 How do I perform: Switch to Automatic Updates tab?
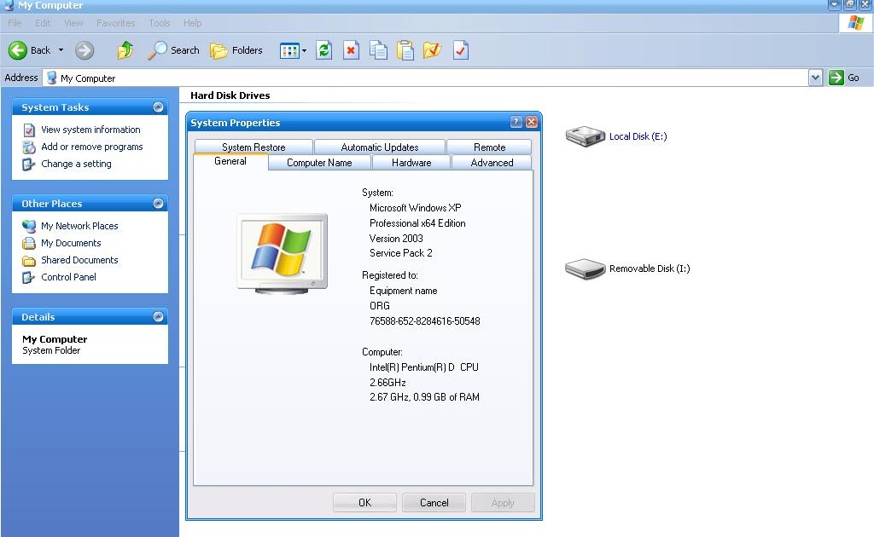pos(380,147)
